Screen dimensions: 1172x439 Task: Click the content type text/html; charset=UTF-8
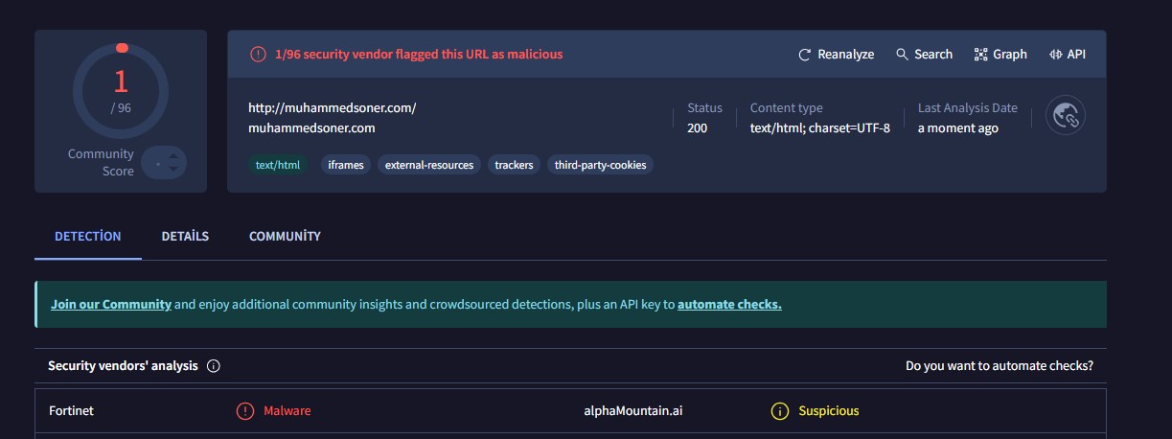point(820,127)
